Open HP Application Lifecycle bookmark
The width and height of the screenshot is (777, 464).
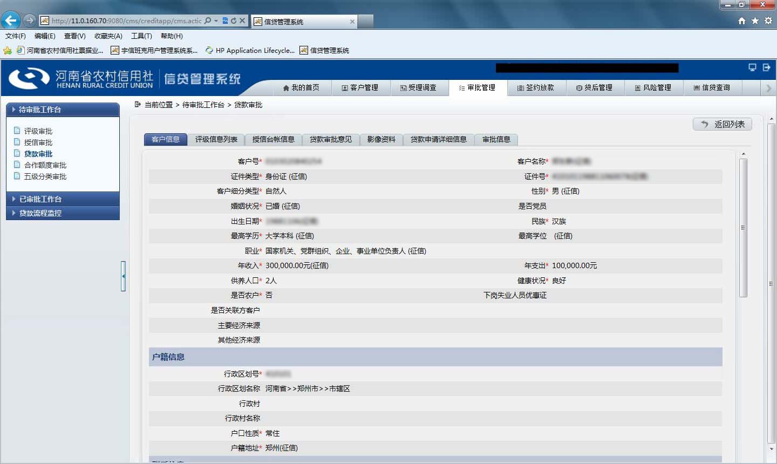coord(250,50)
